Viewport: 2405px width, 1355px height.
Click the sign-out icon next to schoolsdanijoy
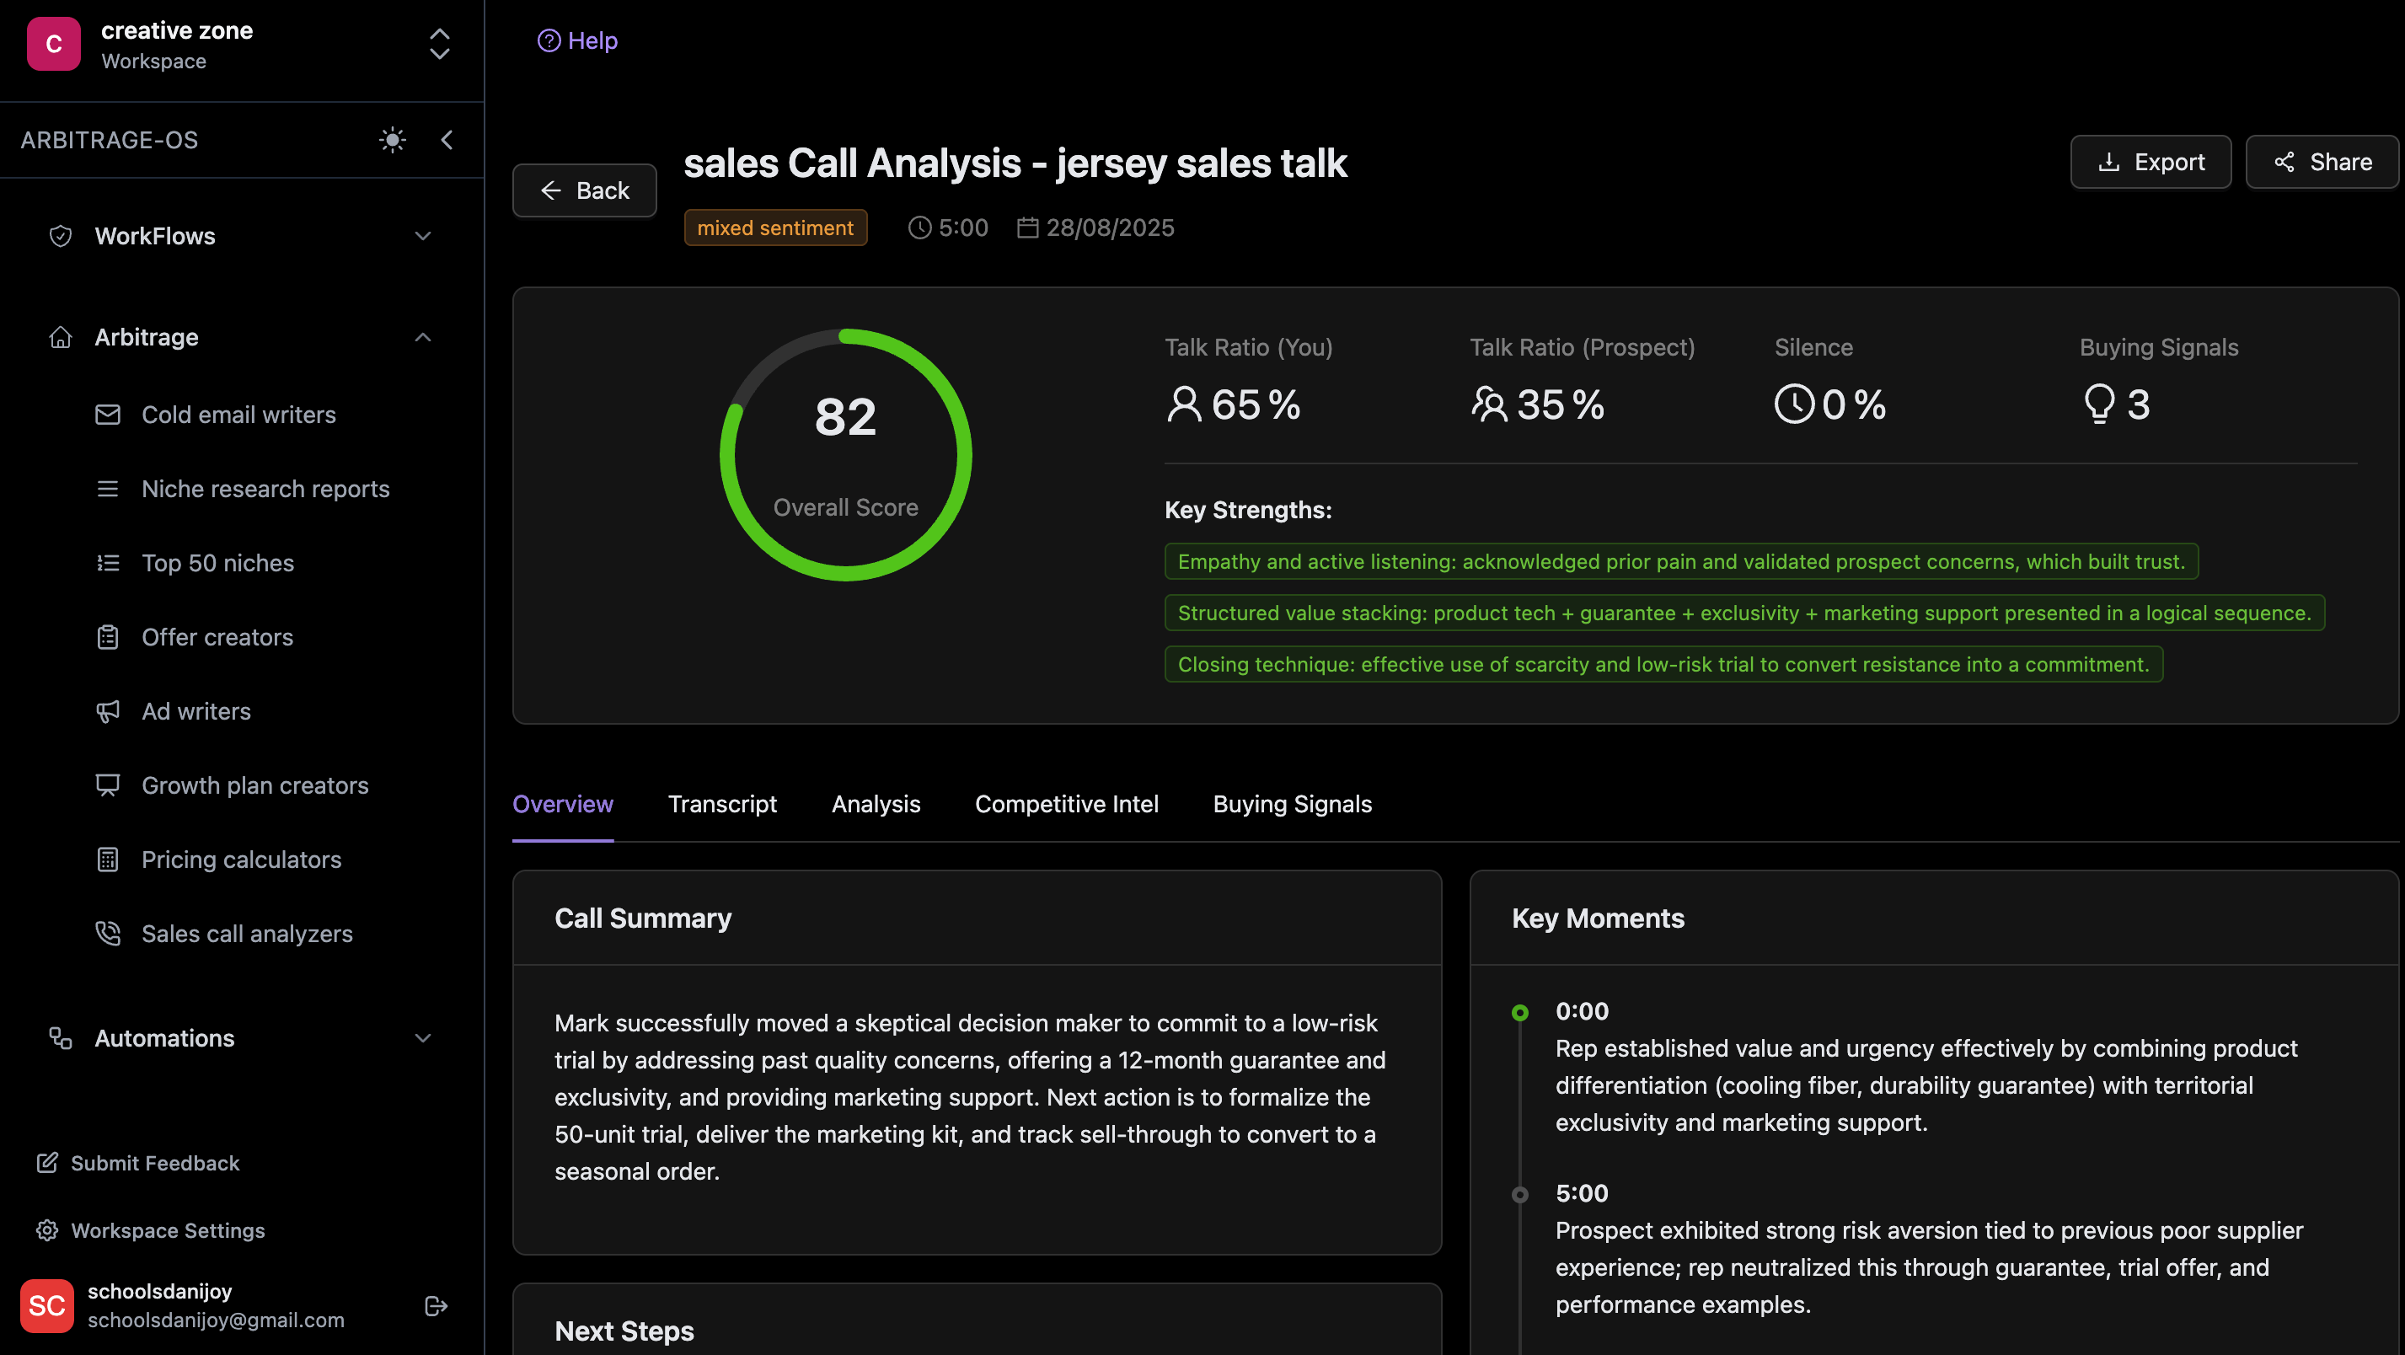(435, 1305)
